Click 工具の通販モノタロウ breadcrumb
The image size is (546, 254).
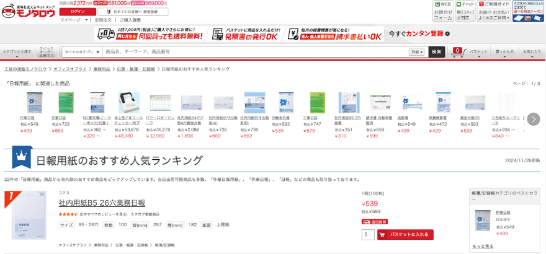pos(25,69)
